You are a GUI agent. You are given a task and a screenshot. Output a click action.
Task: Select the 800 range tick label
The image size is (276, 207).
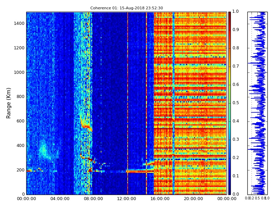21,97
